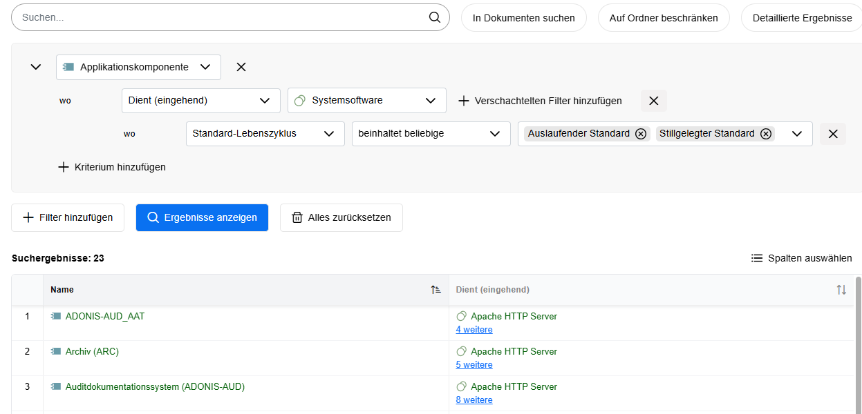Click the magnifier icon inside the search bar
This screenshot has height=414, width=862.
tap(434, 17)
